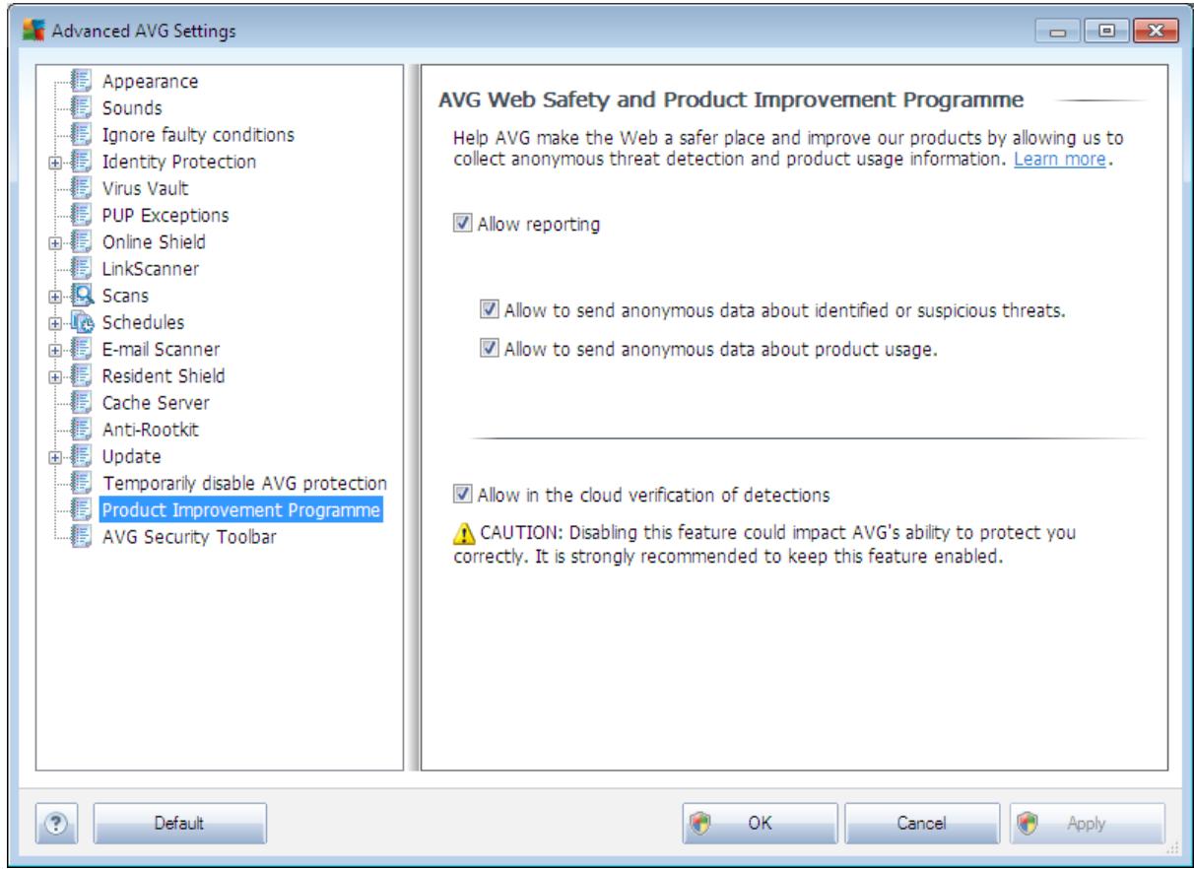Select Virus Vault settings

pos(144,188)
